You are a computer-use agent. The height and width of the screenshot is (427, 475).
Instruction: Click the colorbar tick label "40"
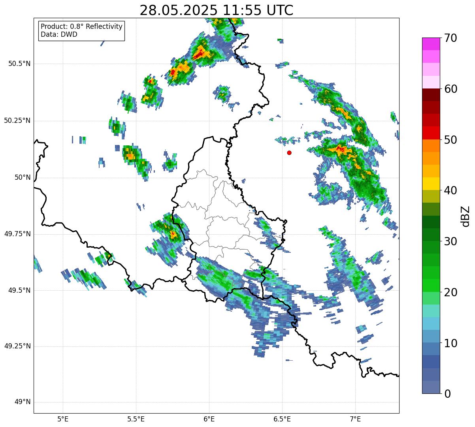click(x=450, y=190)
